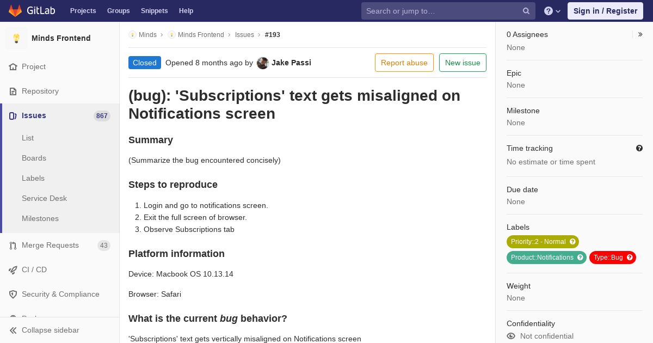653x343 pixels.
Task: Click help icon on Type::Bug label
Action: 630,258
